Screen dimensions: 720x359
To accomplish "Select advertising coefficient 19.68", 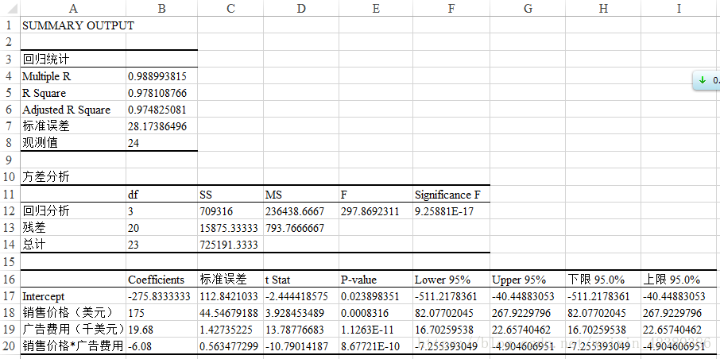I will coord(161,329).
